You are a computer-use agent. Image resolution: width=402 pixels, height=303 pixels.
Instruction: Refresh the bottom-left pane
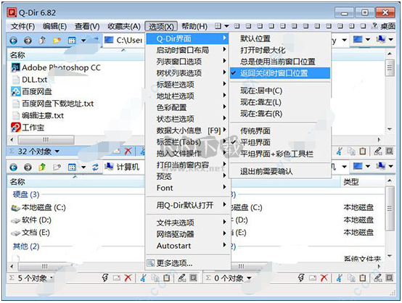click(x=95, y=167)
